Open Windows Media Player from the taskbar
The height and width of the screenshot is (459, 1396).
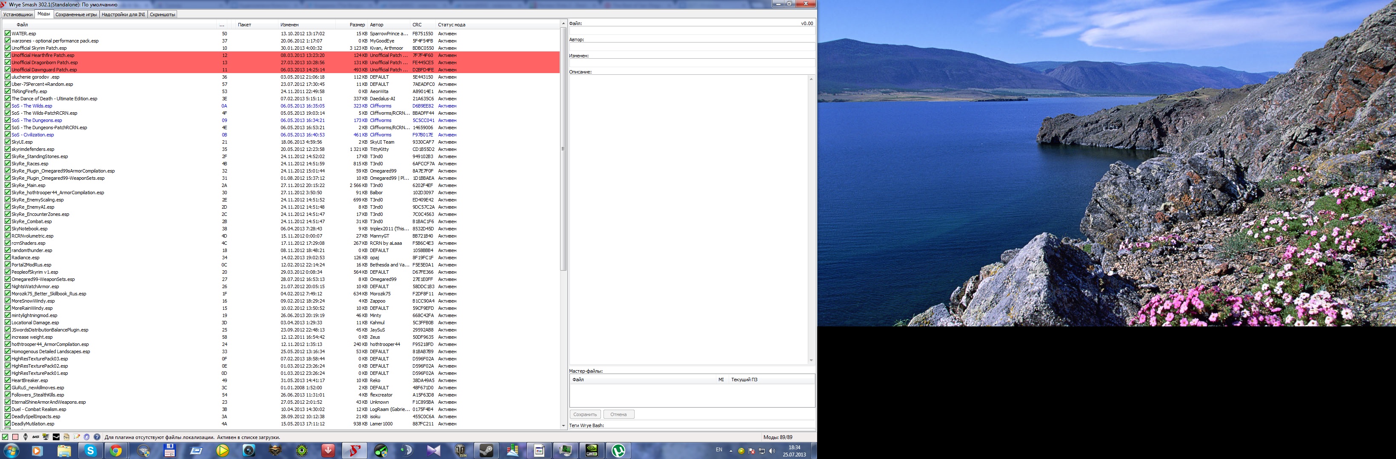click(37, 450)
